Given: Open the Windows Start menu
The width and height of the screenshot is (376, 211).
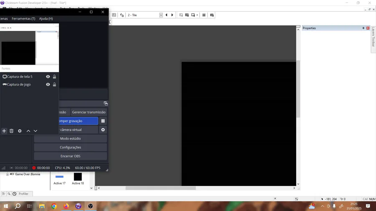Looking at the screenshot, I should tap(6, 206).
